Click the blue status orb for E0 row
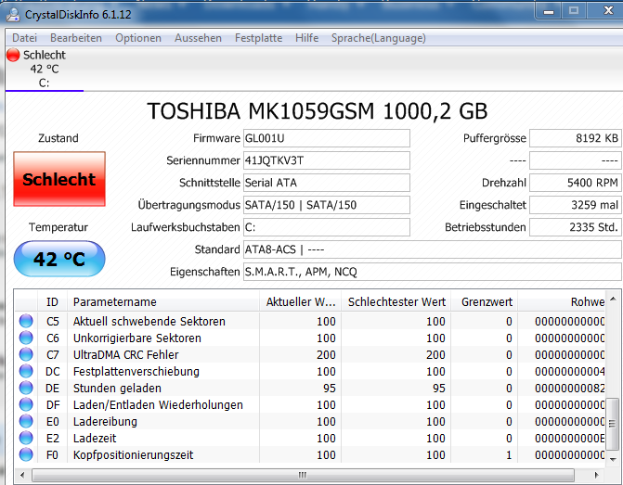623x485 pixels. [26, 421]
